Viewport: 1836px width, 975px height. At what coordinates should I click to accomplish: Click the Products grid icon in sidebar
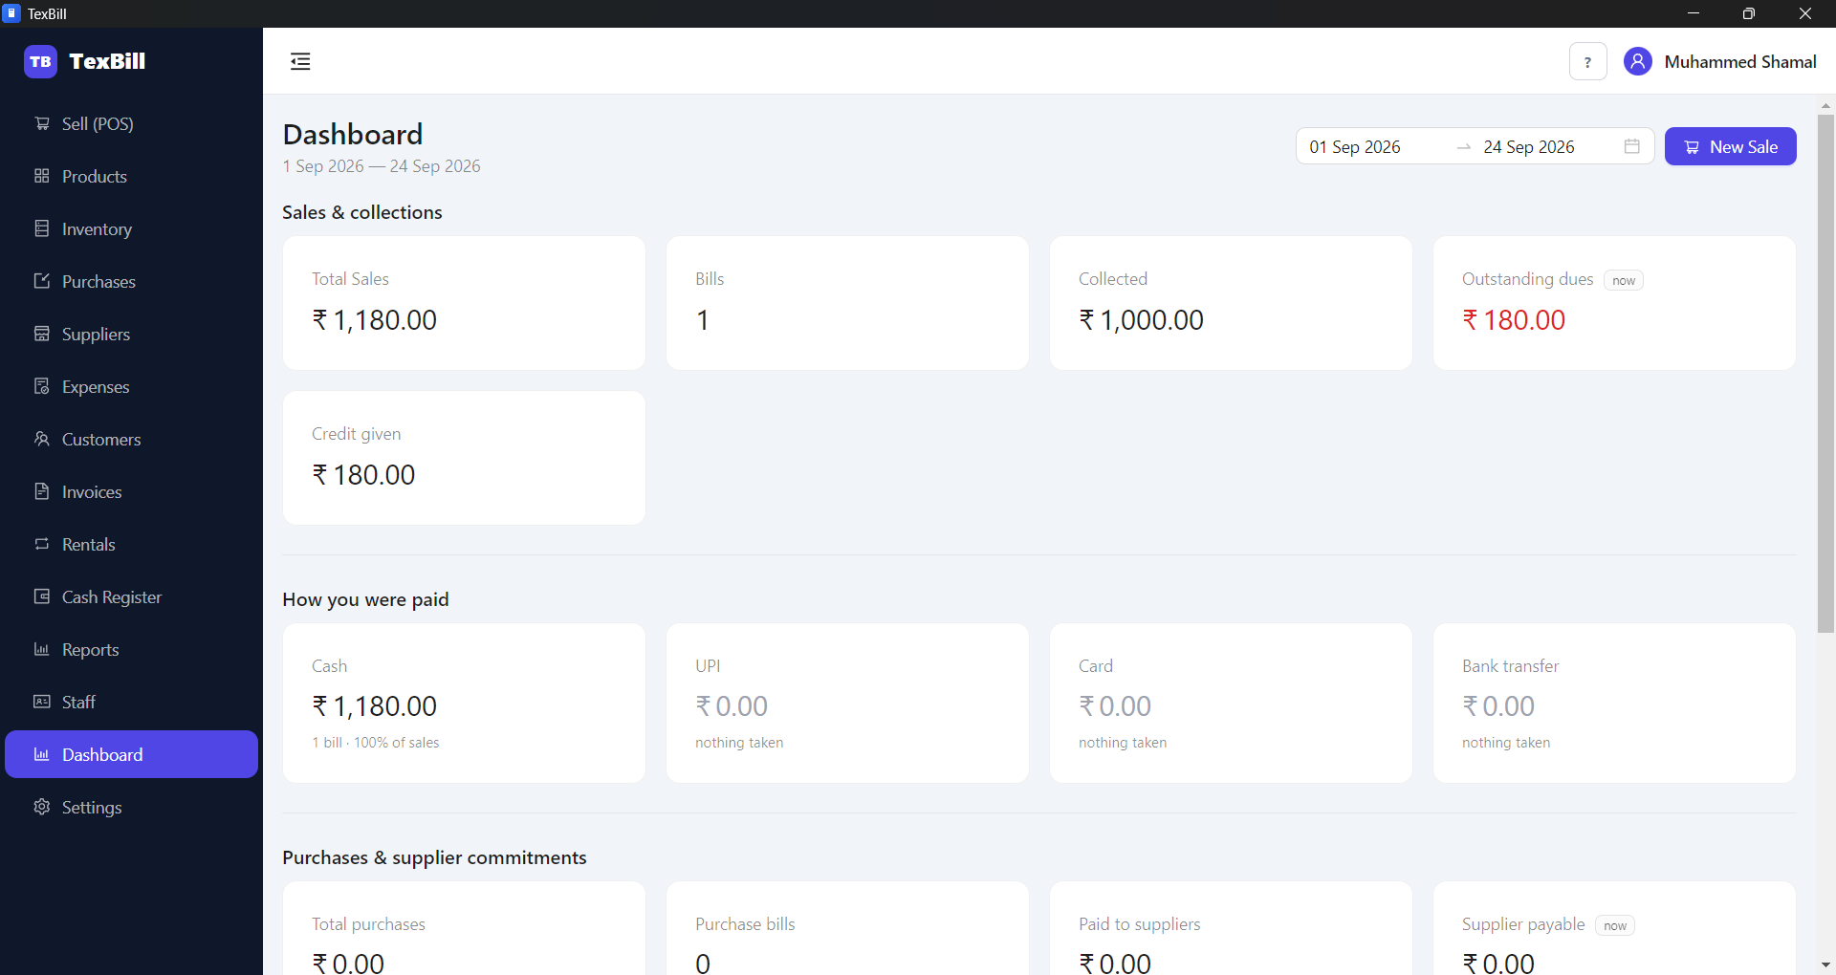click(x=42, y=176)
